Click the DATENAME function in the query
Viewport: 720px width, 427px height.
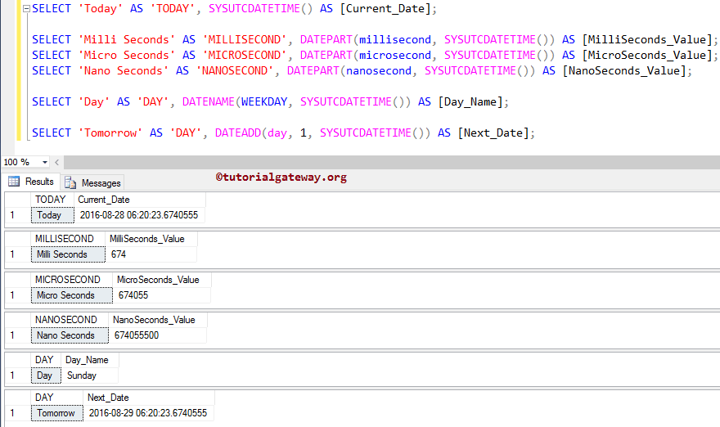coord(209,102)
